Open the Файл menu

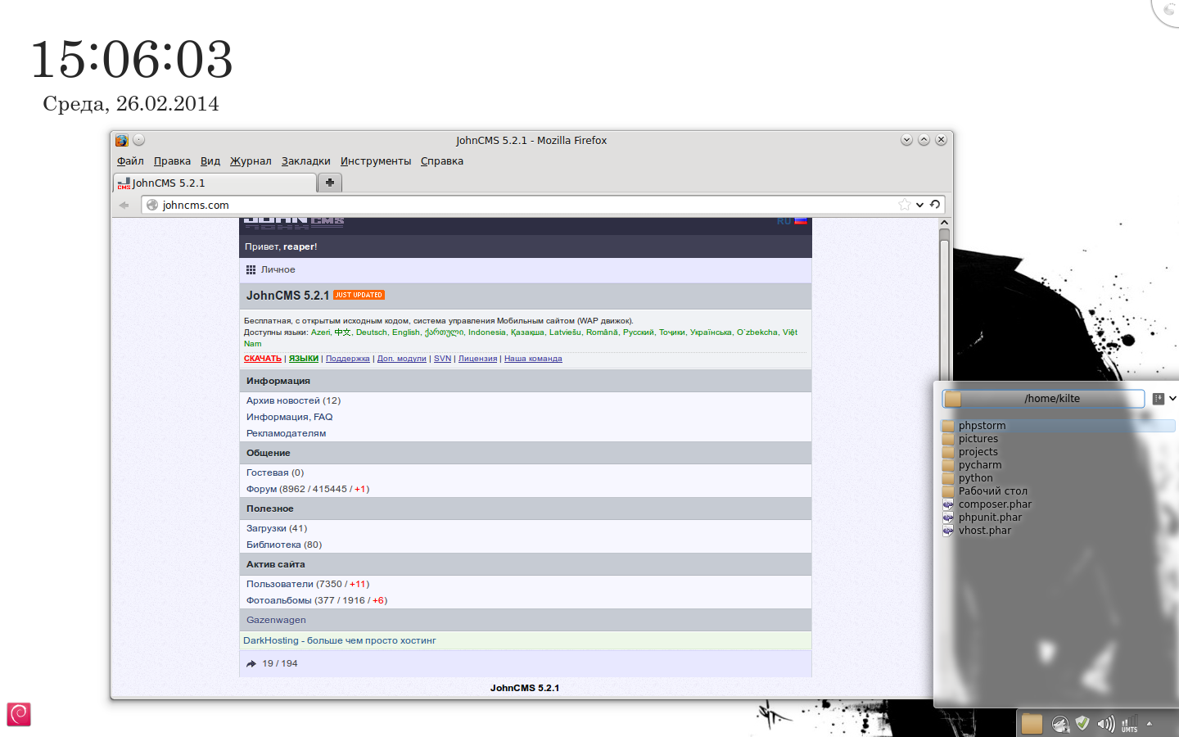(130, 161)
